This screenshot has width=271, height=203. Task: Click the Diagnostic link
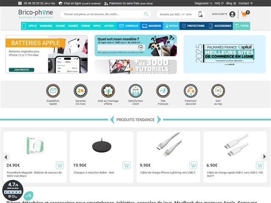[x=203, y=3]
